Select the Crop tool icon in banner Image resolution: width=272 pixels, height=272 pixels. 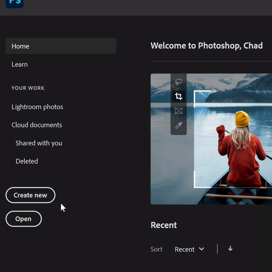tap(179, 96)
